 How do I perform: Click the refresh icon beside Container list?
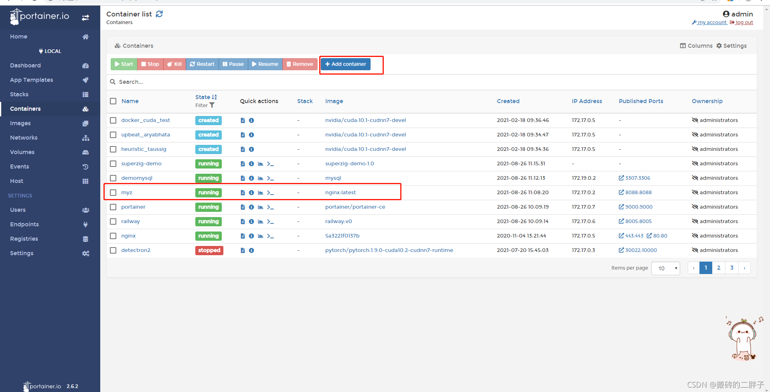(x=159, y=14)
